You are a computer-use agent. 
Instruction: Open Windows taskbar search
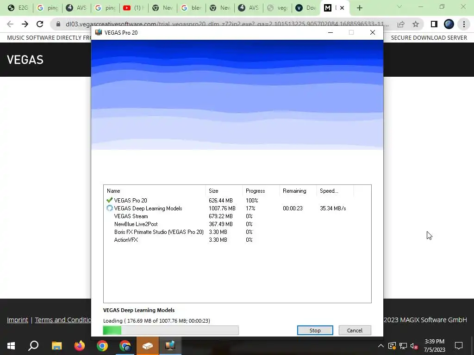point(33,346)
